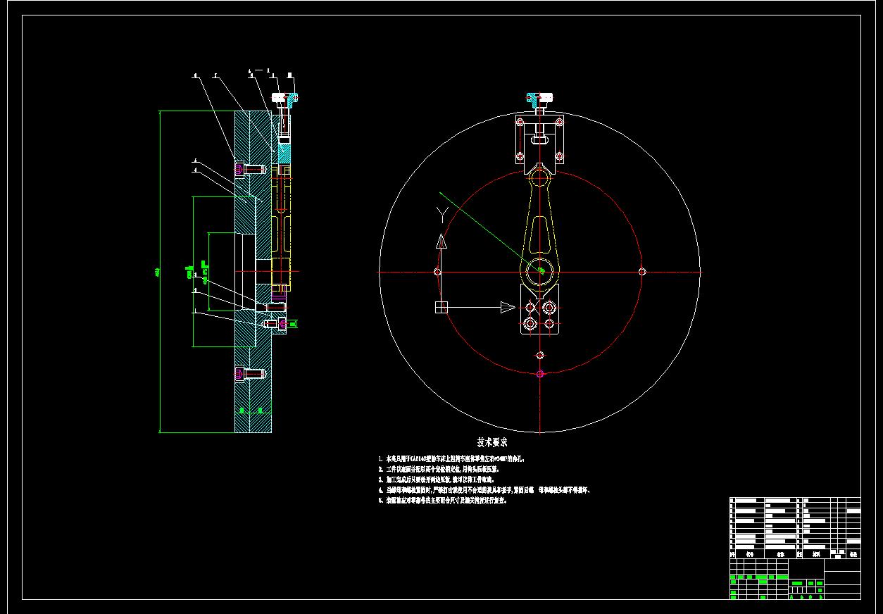Select the overall height dimension text on the left

159,272
